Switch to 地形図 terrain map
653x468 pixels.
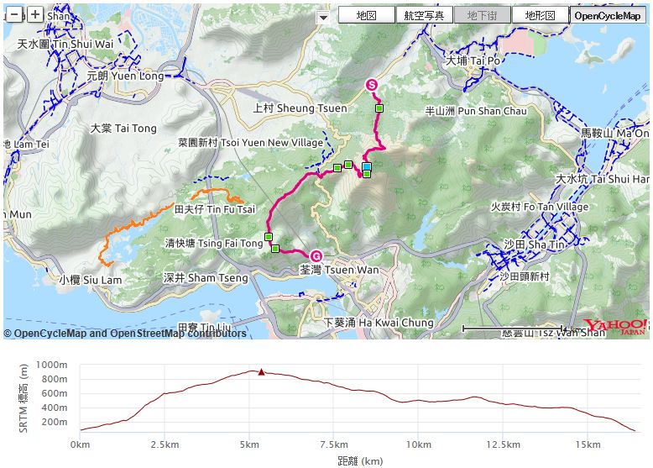pyautogui.click(x=541, y=15)
